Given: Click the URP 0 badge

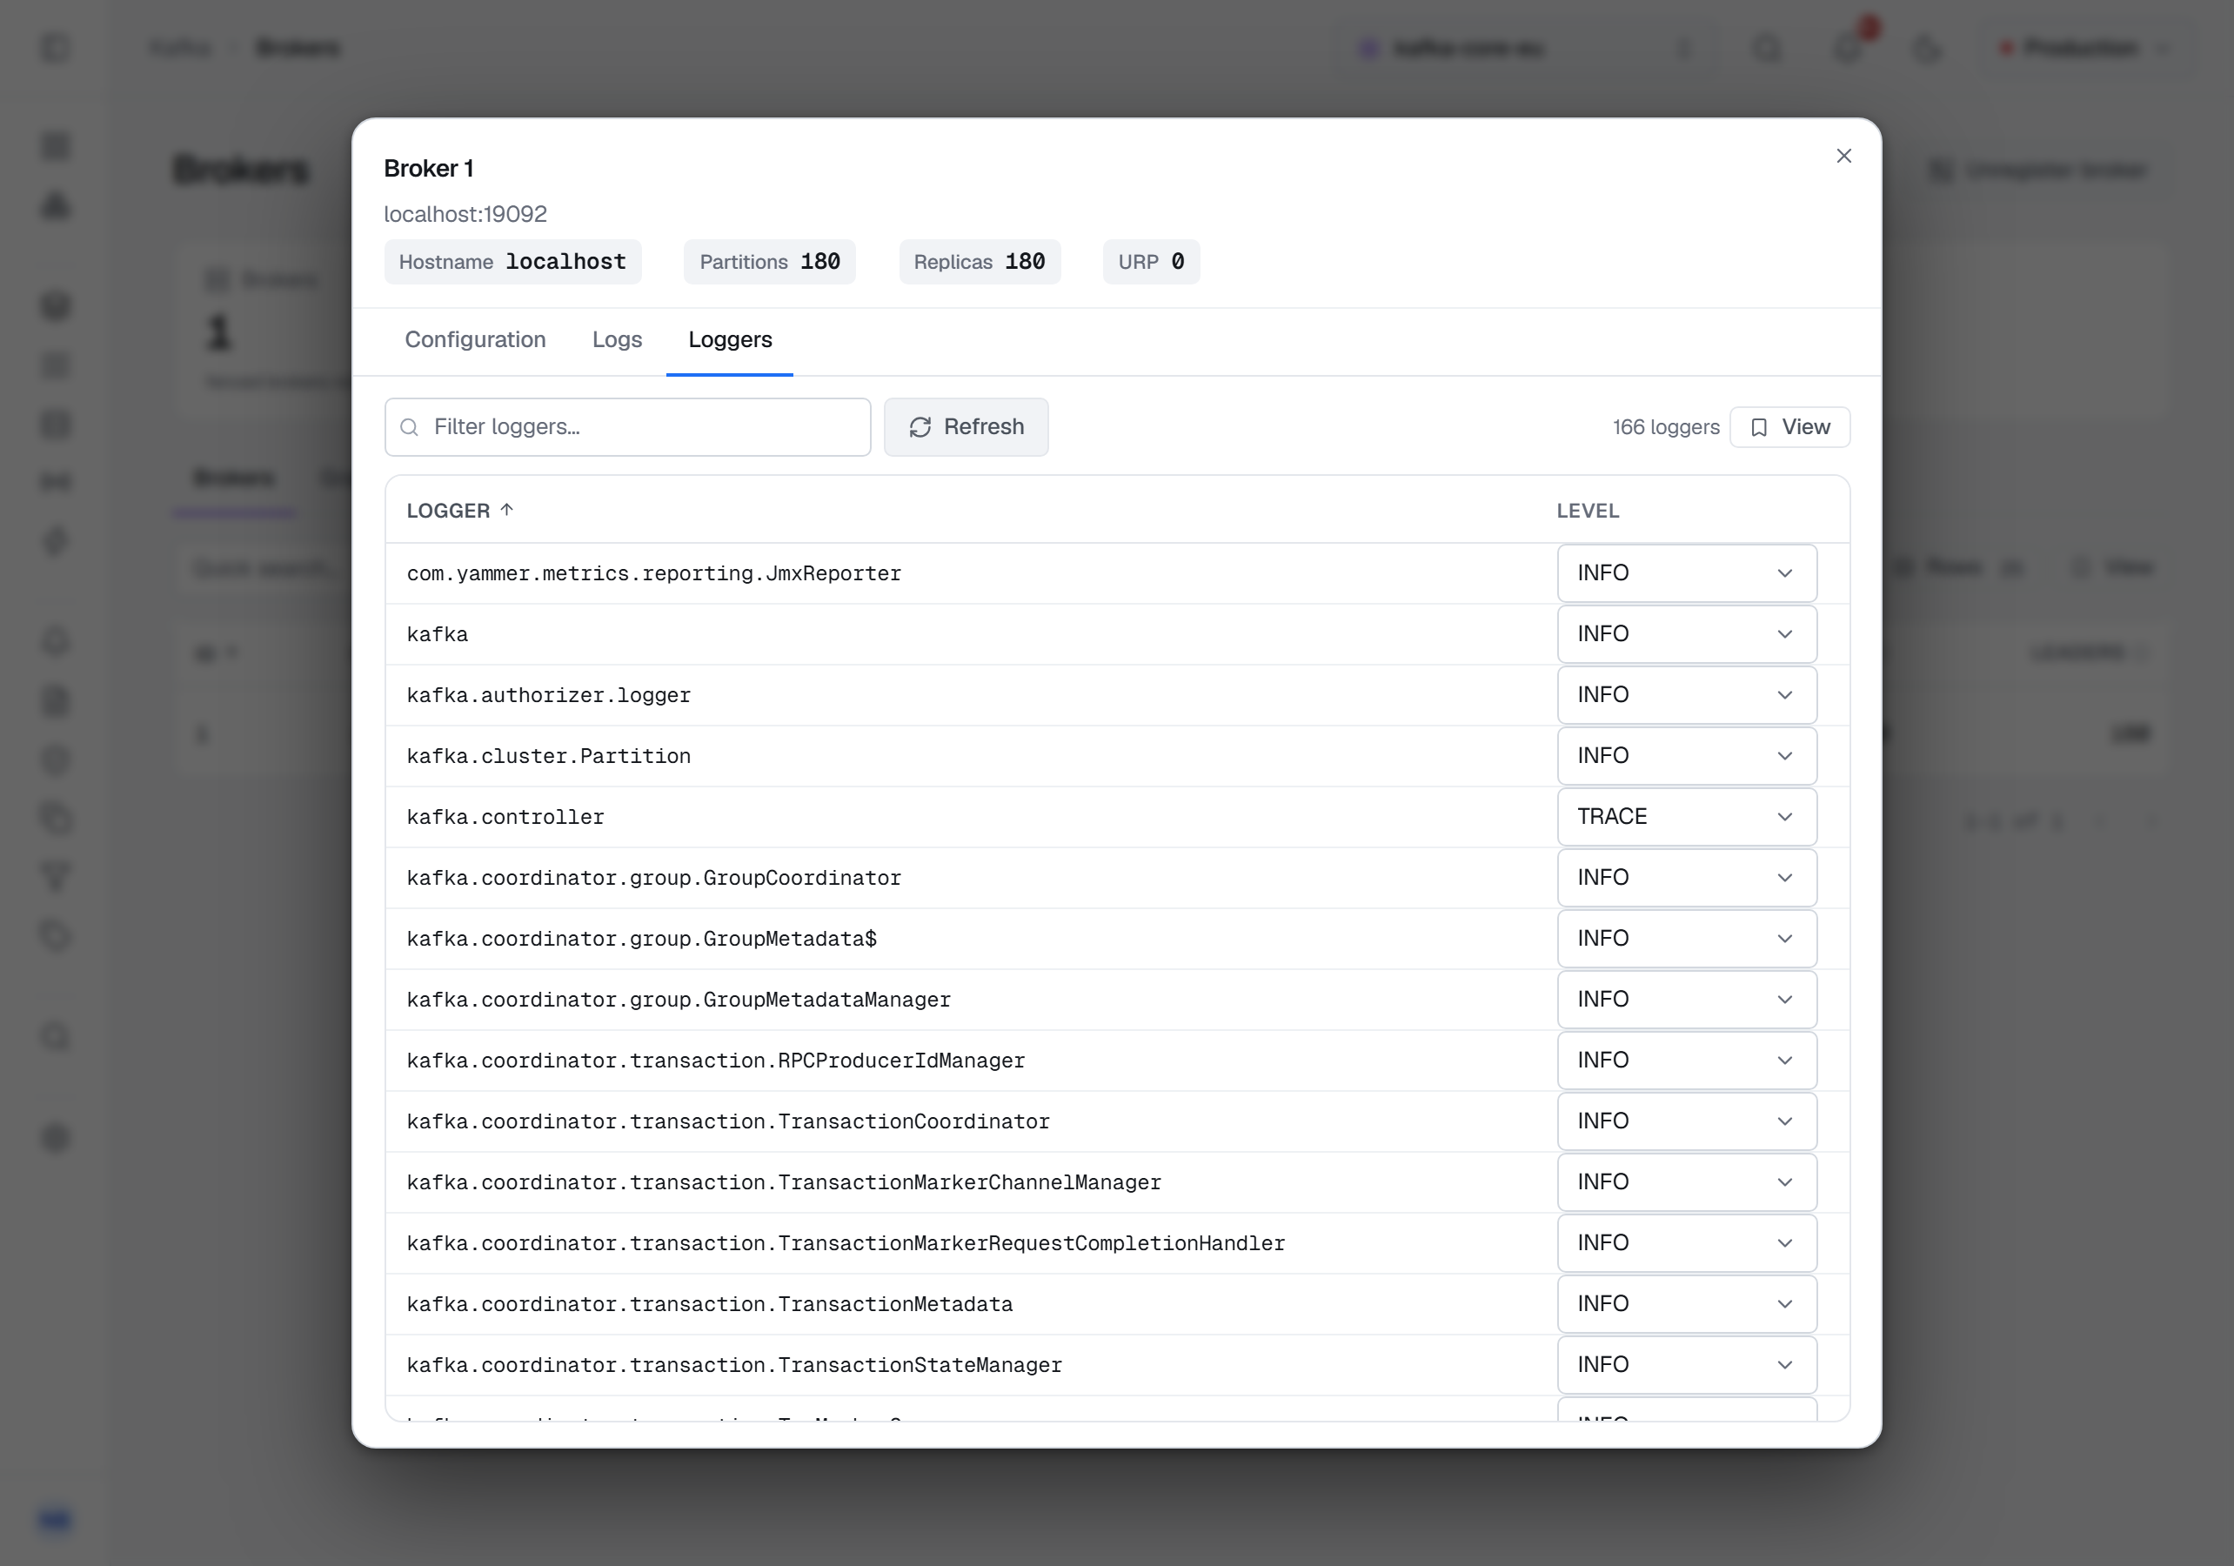Looking at the screenshot, I should point(1151,262).
